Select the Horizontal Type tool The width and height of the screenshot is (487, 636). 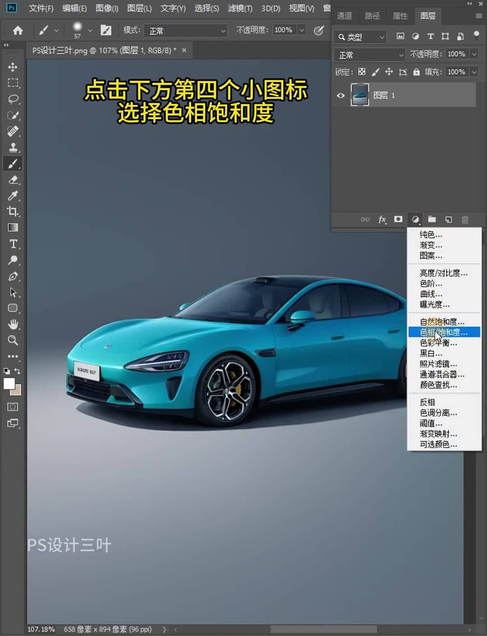click(12, 244)
